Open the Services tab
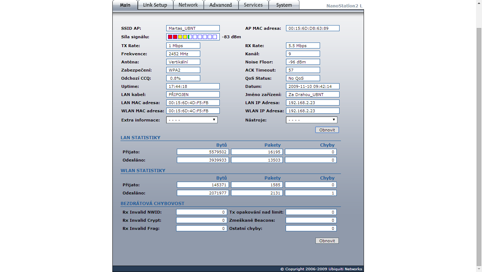482x272 pixels. pos(253,5)
